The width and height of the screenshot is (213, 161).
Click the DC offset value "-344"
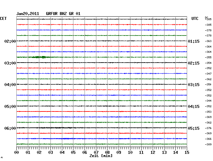tap(208, 101)
